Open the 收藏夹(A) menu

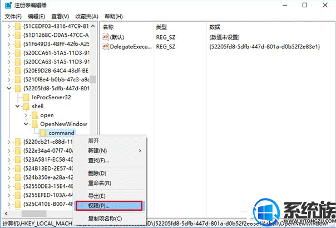87,17
